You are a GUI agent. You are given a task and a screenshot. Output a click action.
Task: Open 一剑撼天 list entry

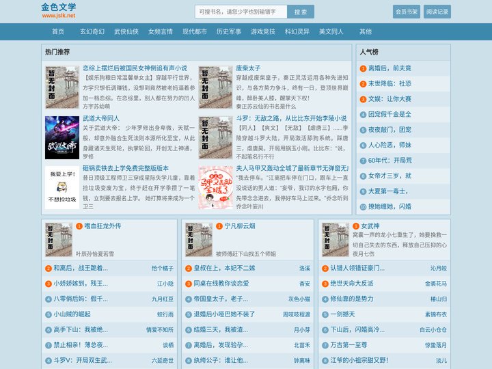point(342,314)
